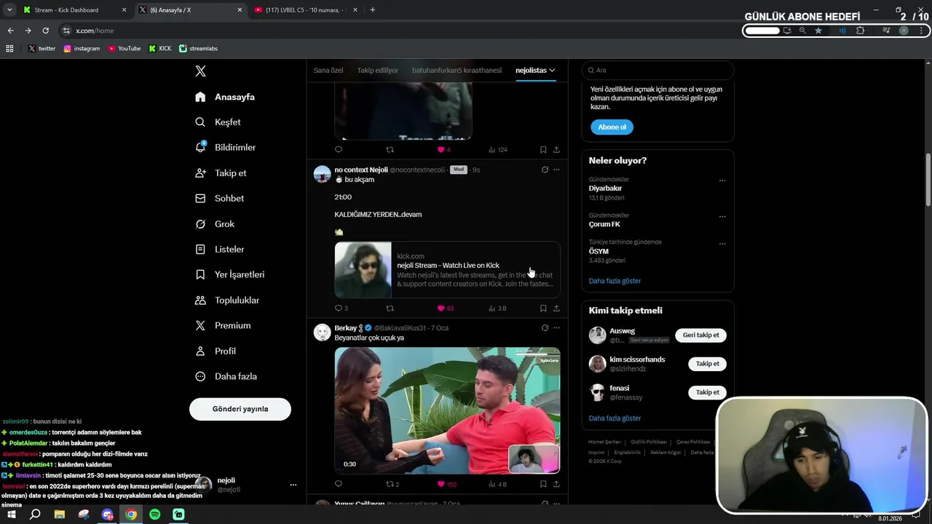932x524 pixels.
Task: Open more menu on no context Nejoli post
Action: coord(556,170)
